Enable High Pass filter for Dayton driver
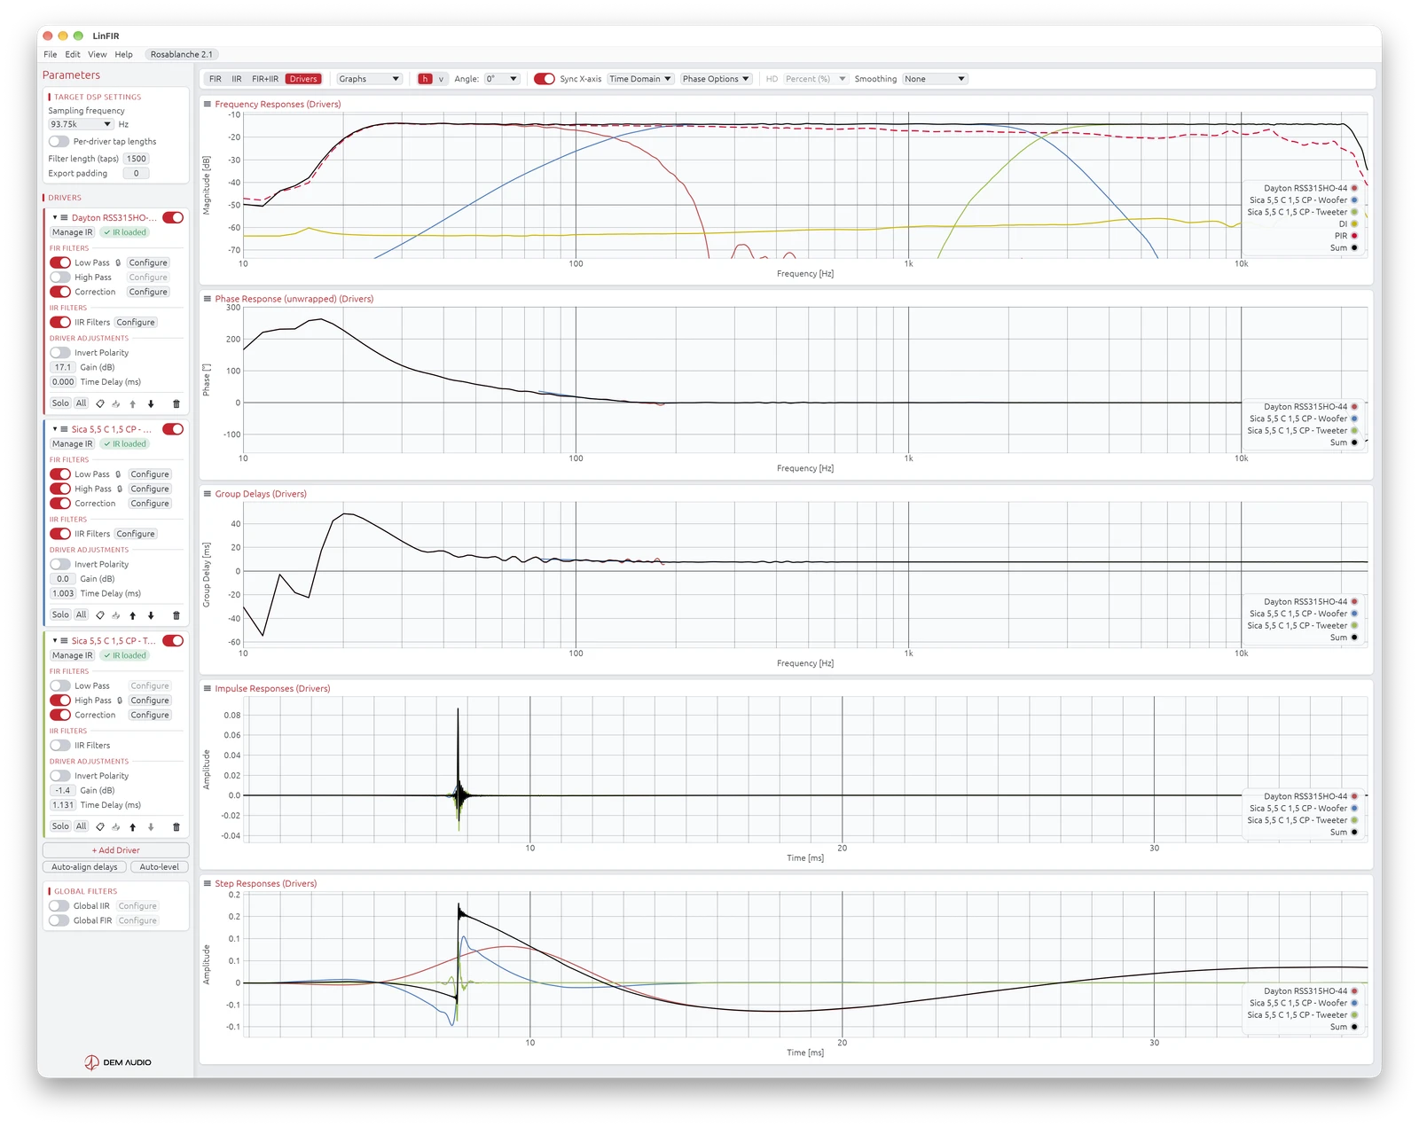The image size is (1419, 1127). tap(60, 278)
